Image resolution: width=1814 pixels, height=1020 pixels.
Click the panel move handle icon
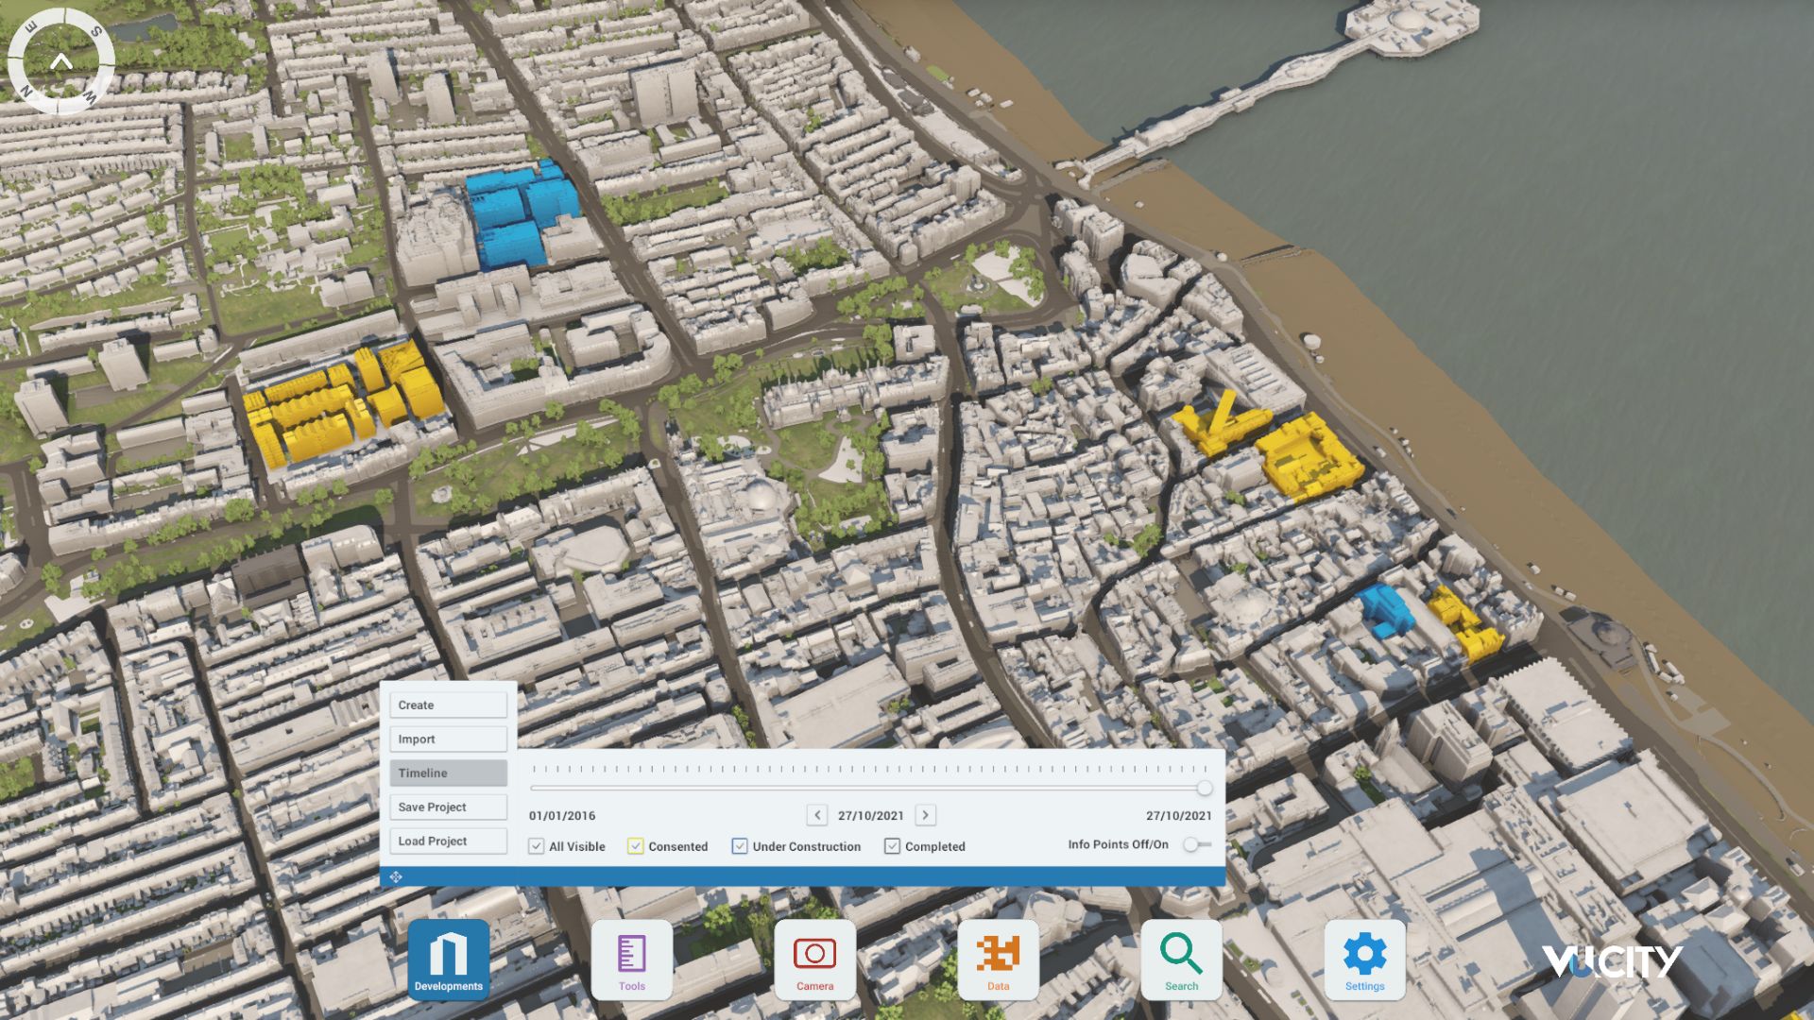point(396,877)
